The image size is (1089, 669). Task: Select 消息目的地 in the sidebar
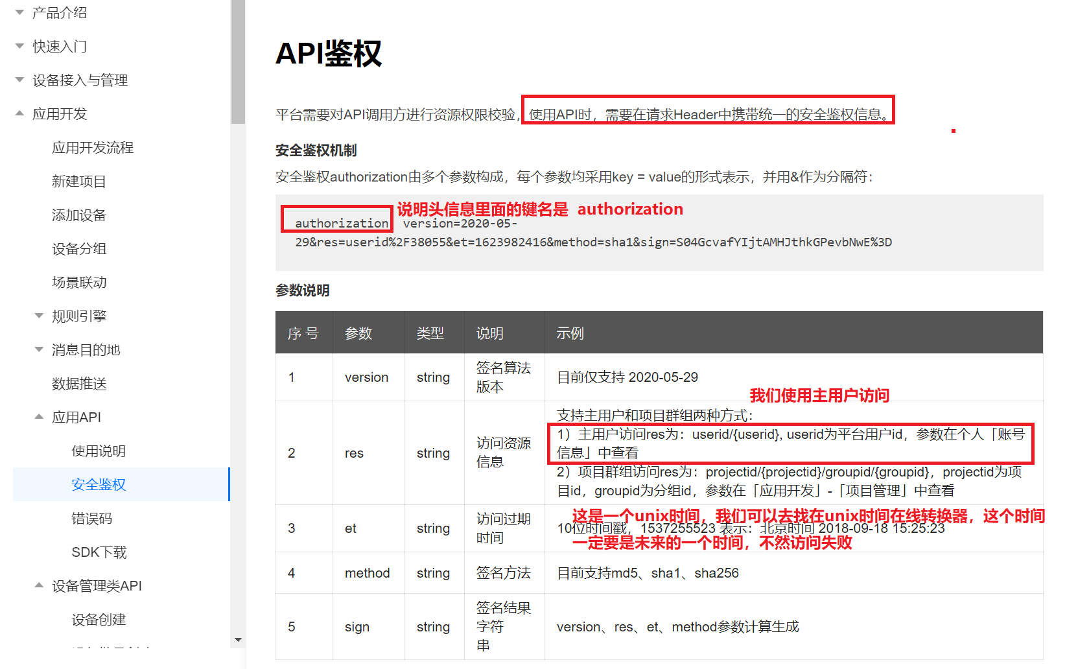tap(86, 350)
